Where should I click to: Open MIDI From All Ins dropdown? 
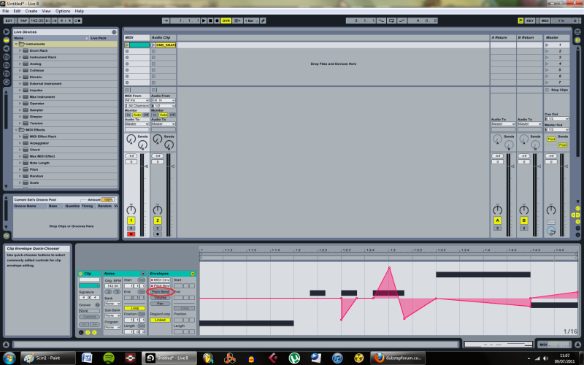[x=137, y=101]
